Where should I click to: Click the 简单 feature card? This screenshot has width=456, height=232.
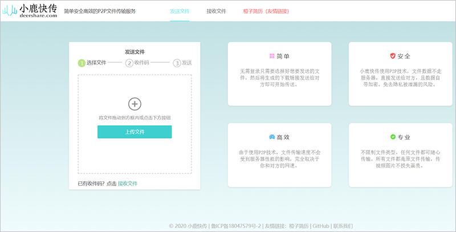[x=279, y=74]
